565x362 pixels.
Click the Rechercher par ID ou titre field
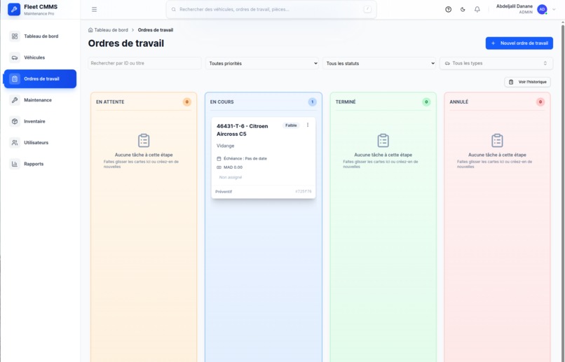pos(144,63)
